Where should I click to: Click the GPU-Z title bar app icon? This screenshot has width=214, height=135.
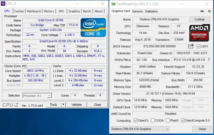point(113,4)
